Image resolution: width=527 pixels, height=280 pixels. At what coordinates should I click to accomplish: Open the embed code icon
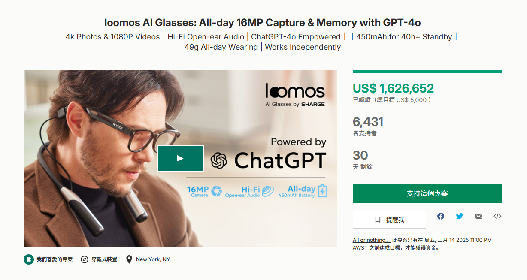(497, 216)
